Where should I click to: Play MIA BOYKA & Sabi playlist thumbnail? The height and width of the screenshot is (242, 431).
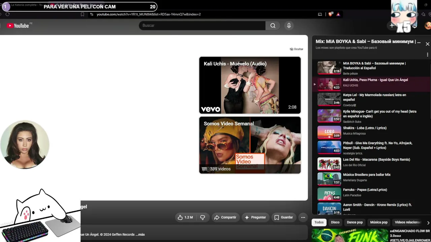coord(329,68)
